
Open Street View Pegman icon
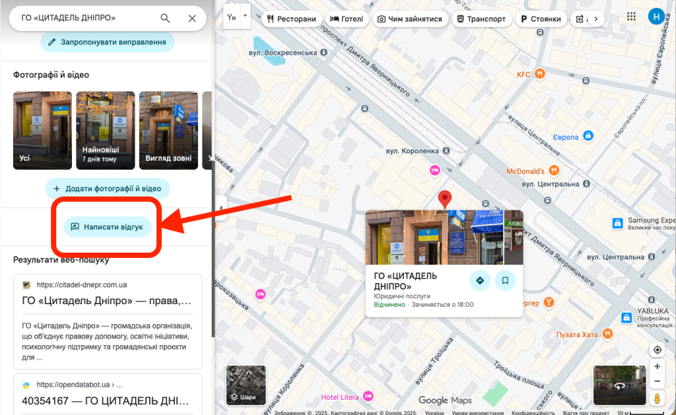click(657, 399)
